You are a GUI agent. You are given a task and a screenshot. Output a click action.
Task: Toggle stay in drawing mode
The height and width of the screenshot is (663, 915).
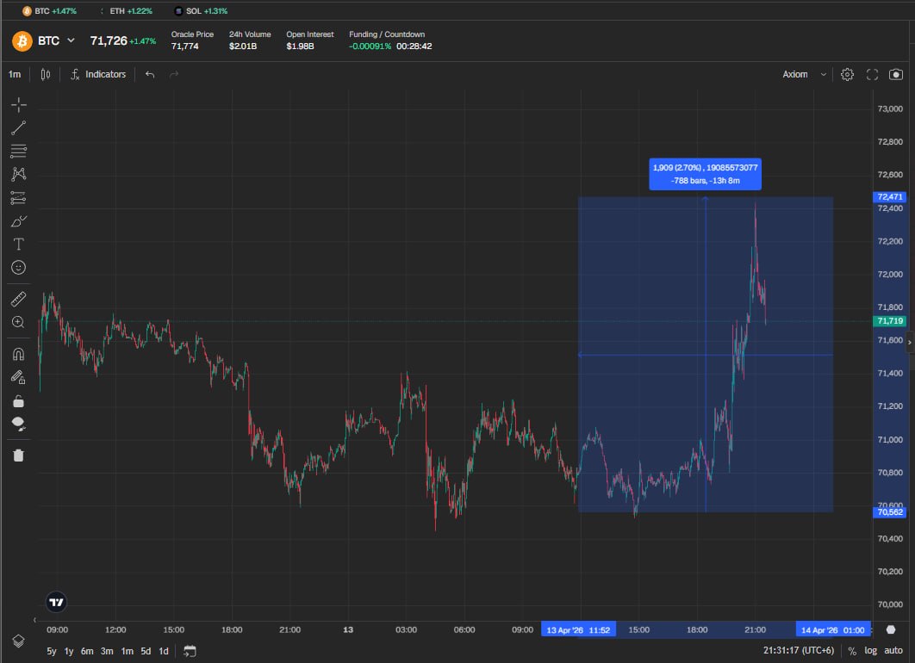[x=19, y=377]
